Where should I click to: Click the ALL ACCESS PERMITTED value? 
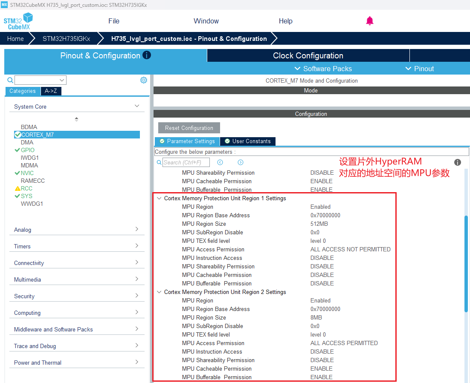[344, 343]
